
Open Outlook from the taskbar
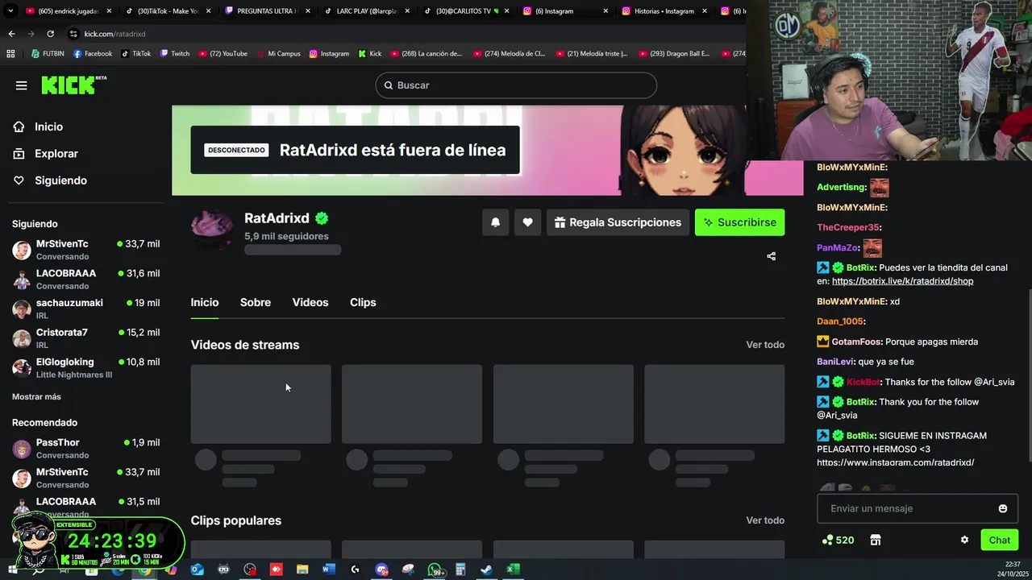pyautogui.click(x=198, y=570)
